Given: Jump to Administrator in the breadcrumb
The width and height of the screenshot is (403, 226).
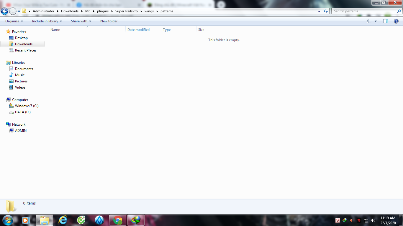Looking at the screenshot, I should pyautogui.click(x=44, y=11).
